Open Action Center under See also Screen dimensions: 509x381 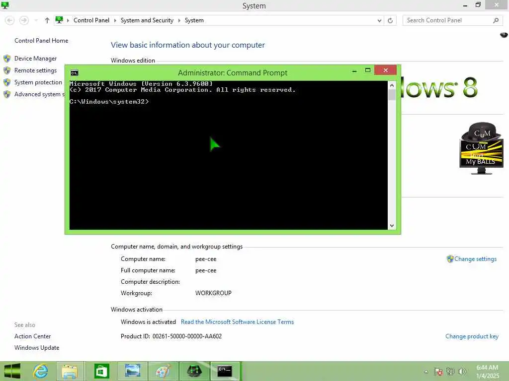click(32, 336)
